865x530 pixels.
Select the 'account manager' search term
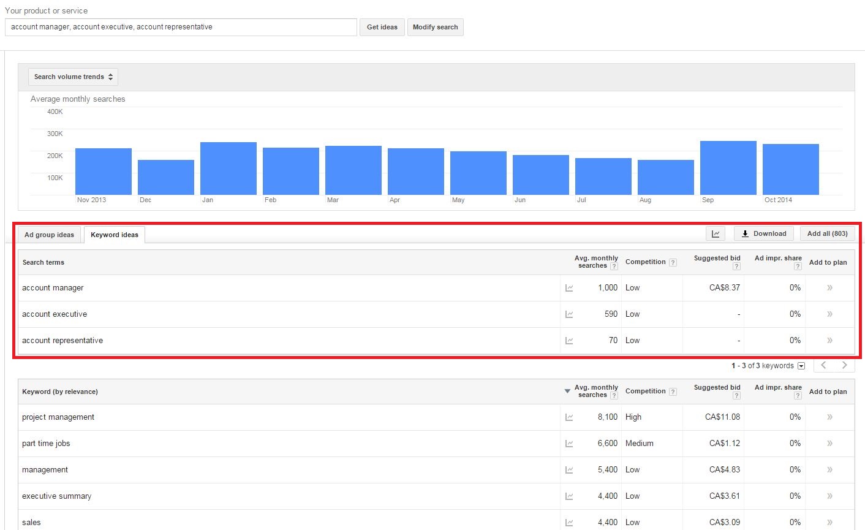pyautogui.click(x=53, y=288)
